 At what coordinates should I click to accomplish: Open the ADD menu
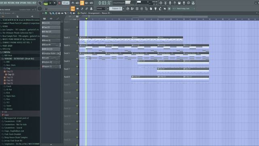click(5, 3)
